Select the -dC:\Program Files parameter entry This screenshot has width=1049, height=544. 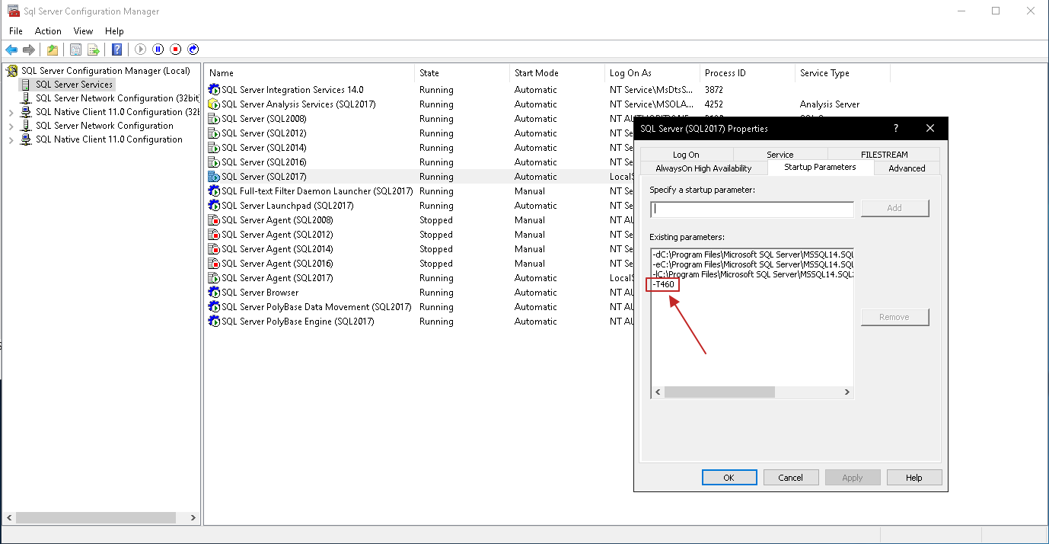pos(752,254)
